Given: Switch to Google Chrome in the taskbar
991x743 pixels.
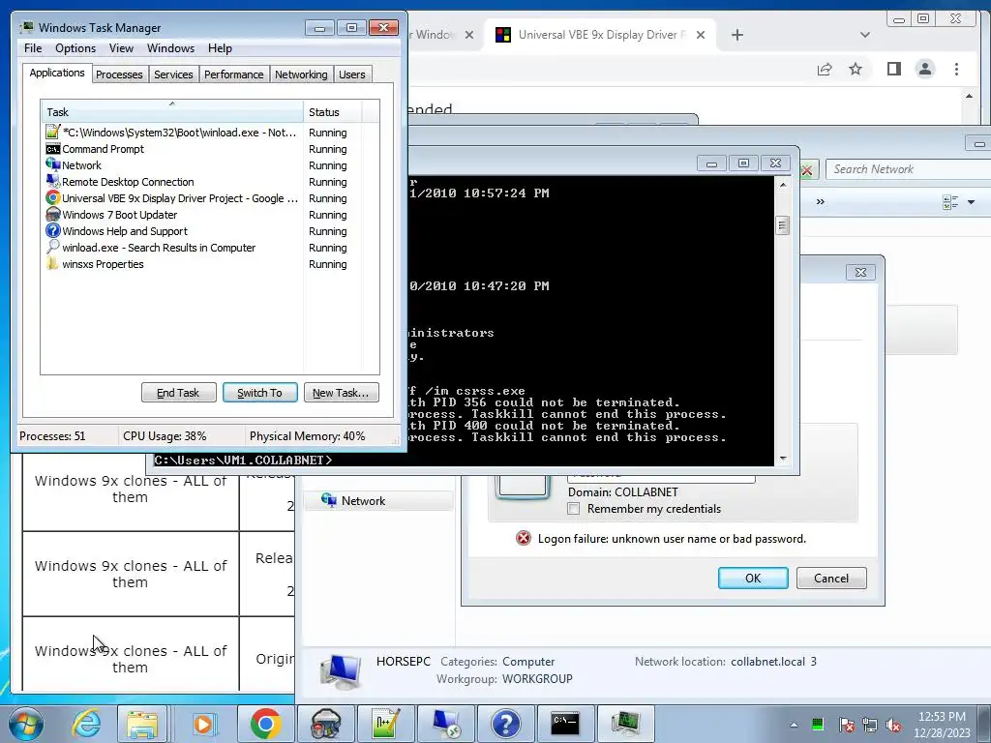Looking at the screenshot, I should 266,724.
